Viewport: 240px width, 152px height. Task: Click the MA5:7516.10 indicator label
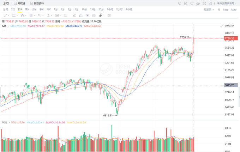tap(18, 26)
